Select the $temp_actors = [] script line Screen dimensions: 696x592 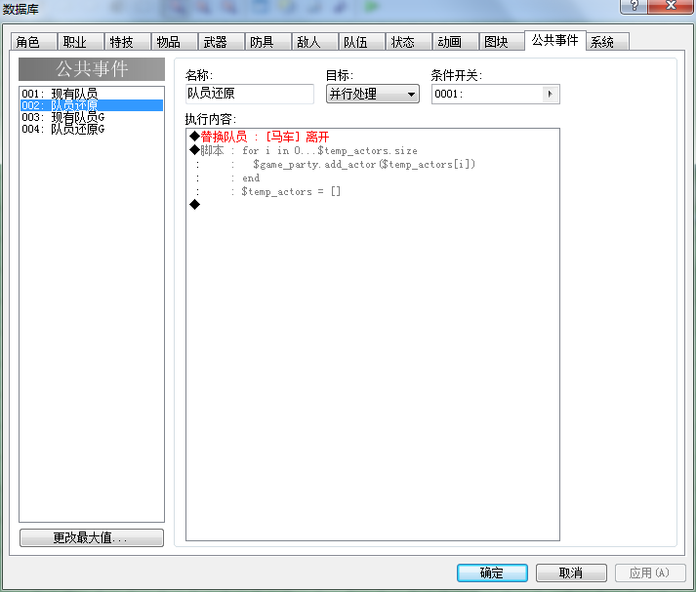(x=373, y=192)
